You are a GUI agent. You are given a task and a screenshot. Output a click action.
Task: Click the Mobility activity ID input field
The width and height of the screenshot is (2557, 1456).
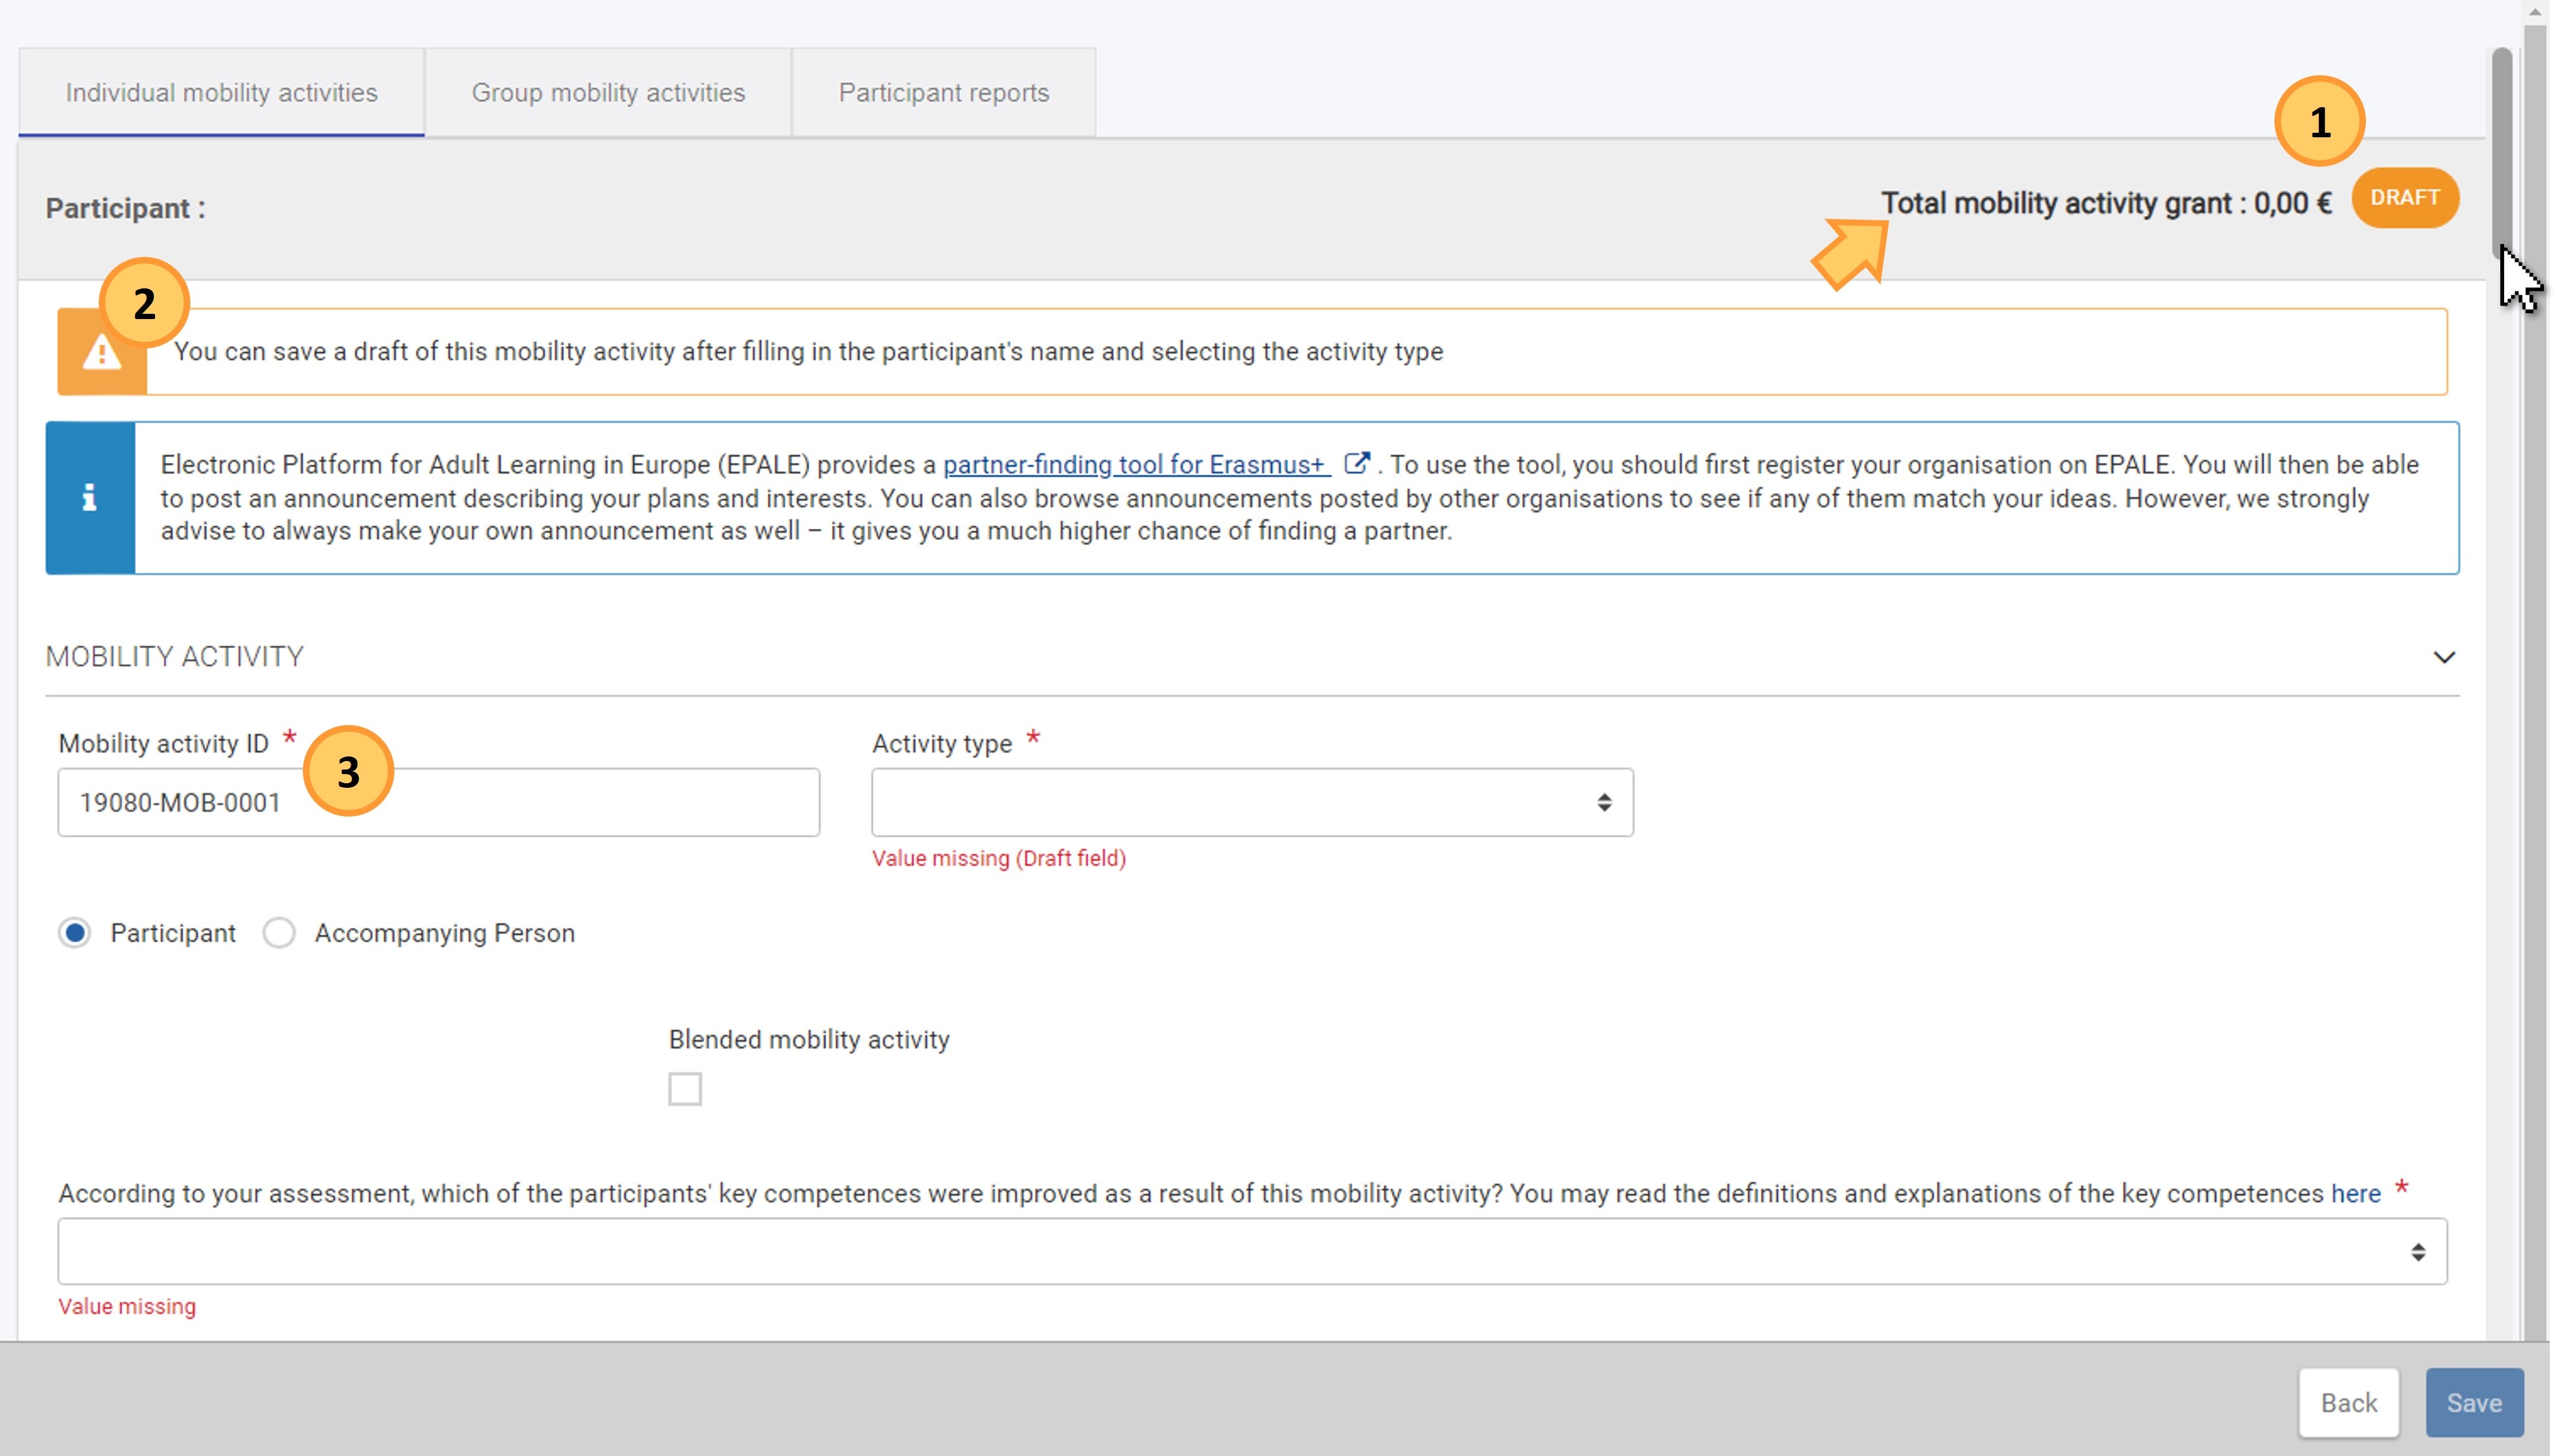(x=438, y=802)
